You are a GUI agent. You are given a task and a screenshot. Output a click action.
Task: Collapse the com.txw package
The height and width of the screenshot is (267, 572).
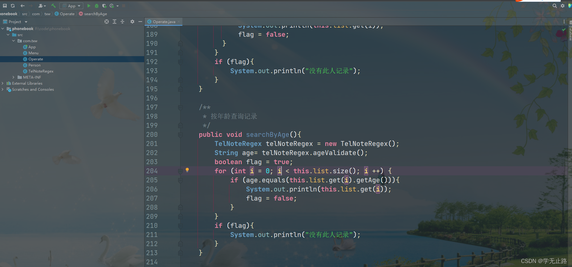coord(14,41)
